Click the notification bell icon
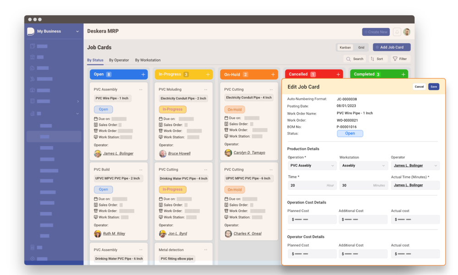The height and width of the screenshot is (275, 458). click(x=397, y=32)
